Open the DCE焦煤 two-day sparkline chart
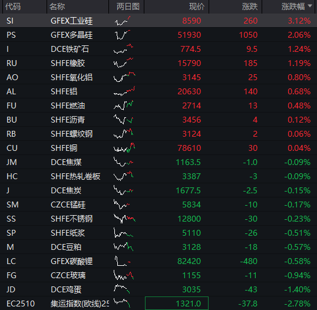The height and width of the screenshot is (310, 317). coord(123,162)
